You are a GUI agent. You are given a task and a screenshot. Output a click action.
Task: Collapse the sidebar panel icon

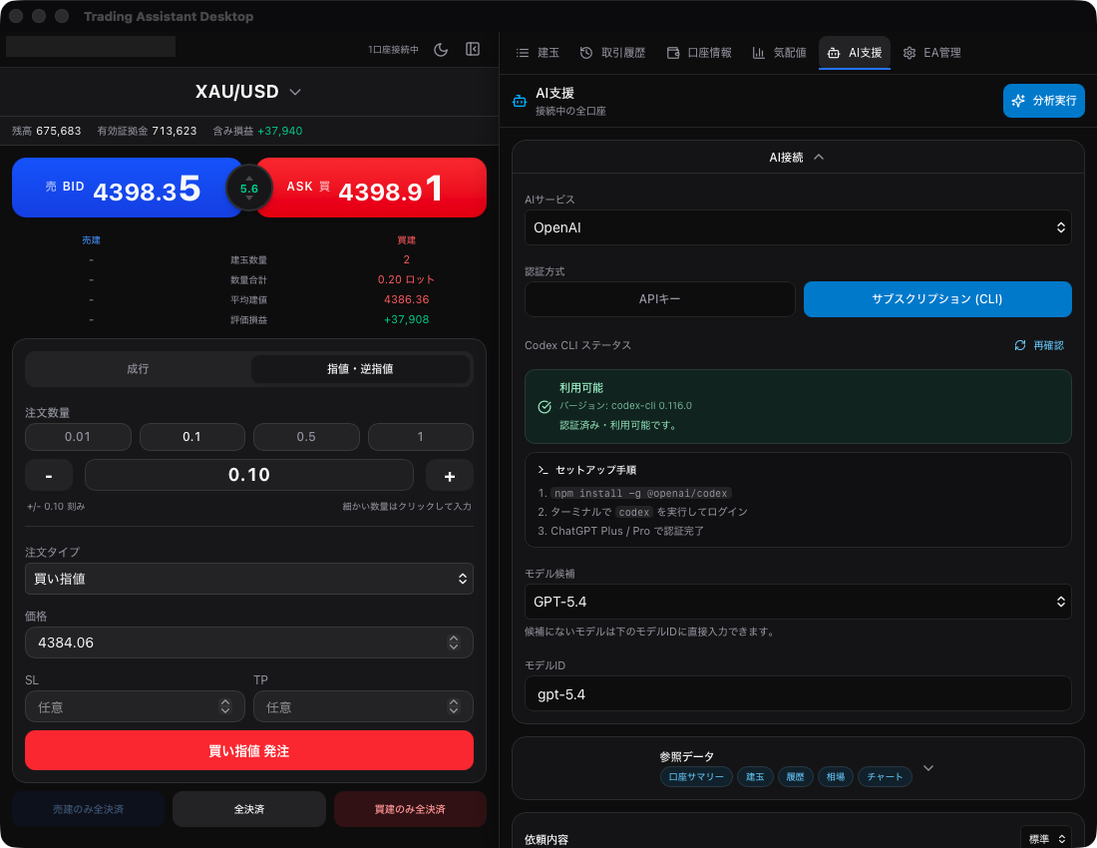point(473,49)
